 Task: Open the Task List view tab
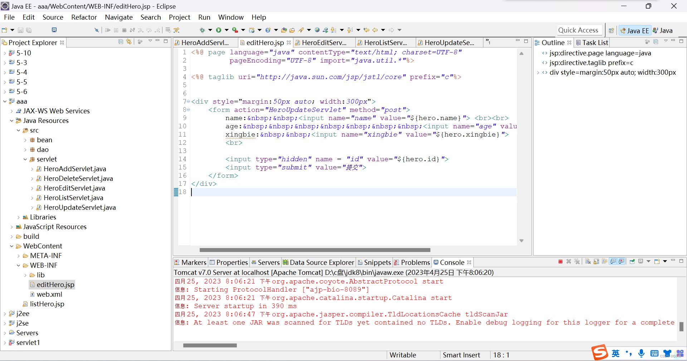tap(592, 43)
